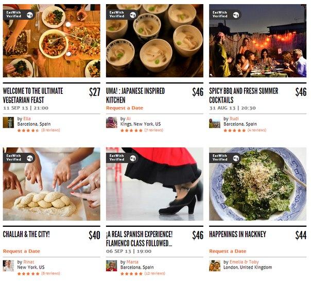Open host Ella's avatar picture
Screen dimensions: 311x282
click(8, 123)
